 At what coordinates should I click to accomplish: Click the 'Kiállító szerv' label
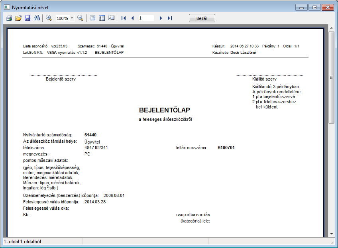(265, 79)
